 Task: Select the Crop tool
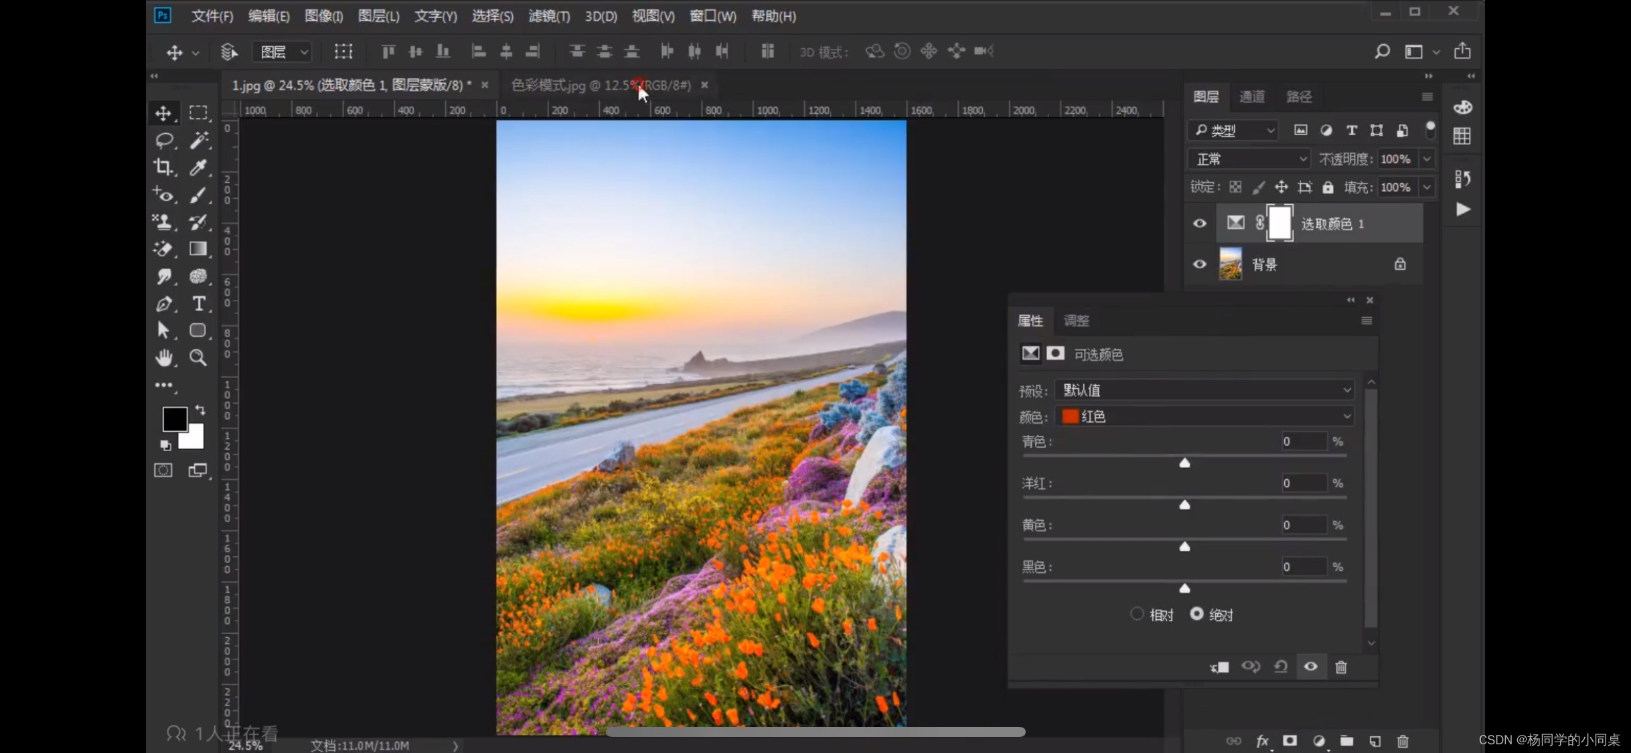[x=163, y=167]
